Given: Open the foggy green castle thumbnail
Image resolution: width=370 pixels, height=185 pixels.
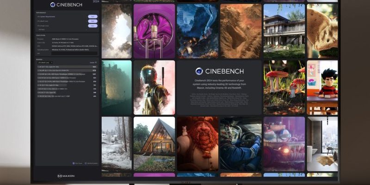Looking at the screenshot, I should tap(117, 87).
